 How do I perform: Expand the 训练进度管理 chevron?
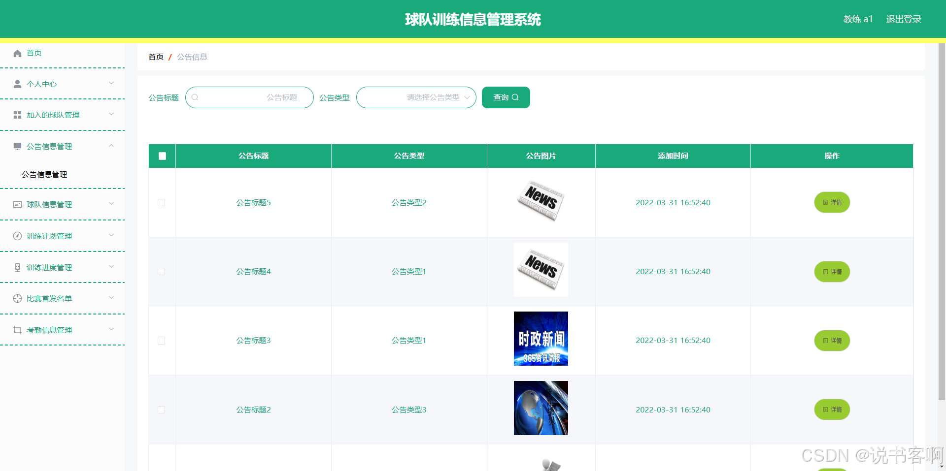click(111, 266)
